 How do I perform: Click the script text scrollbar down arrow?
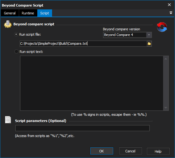[166, 108]
